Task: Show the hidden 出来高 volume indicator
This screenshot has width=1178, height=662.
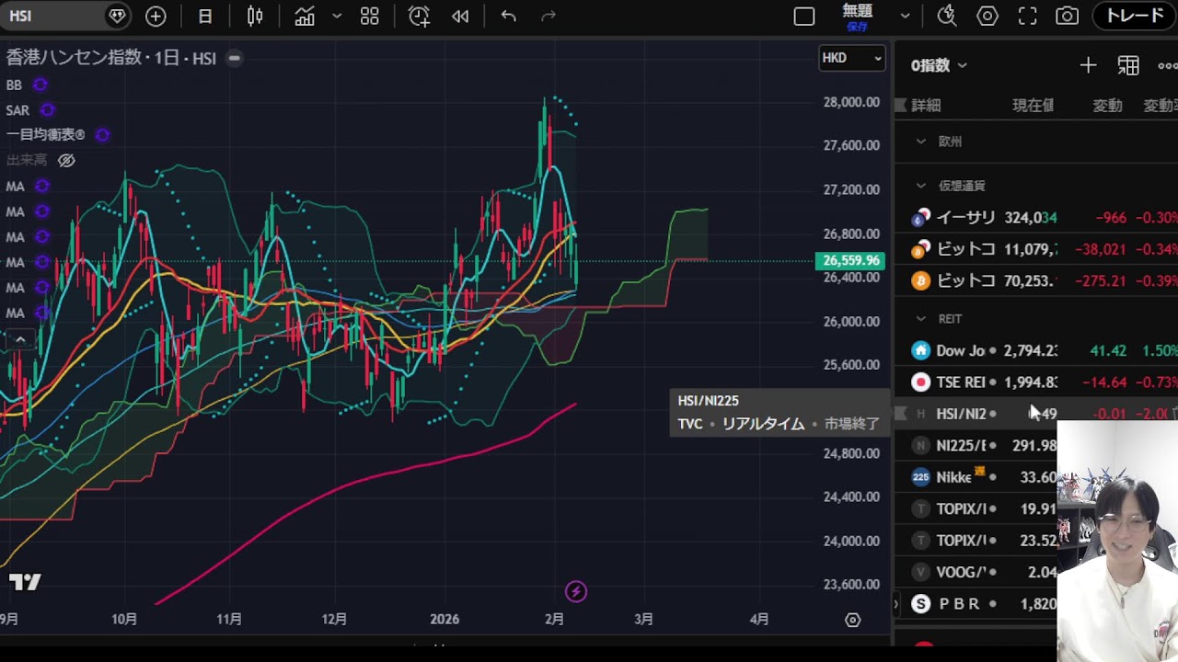Action: (x=66, y=161)
